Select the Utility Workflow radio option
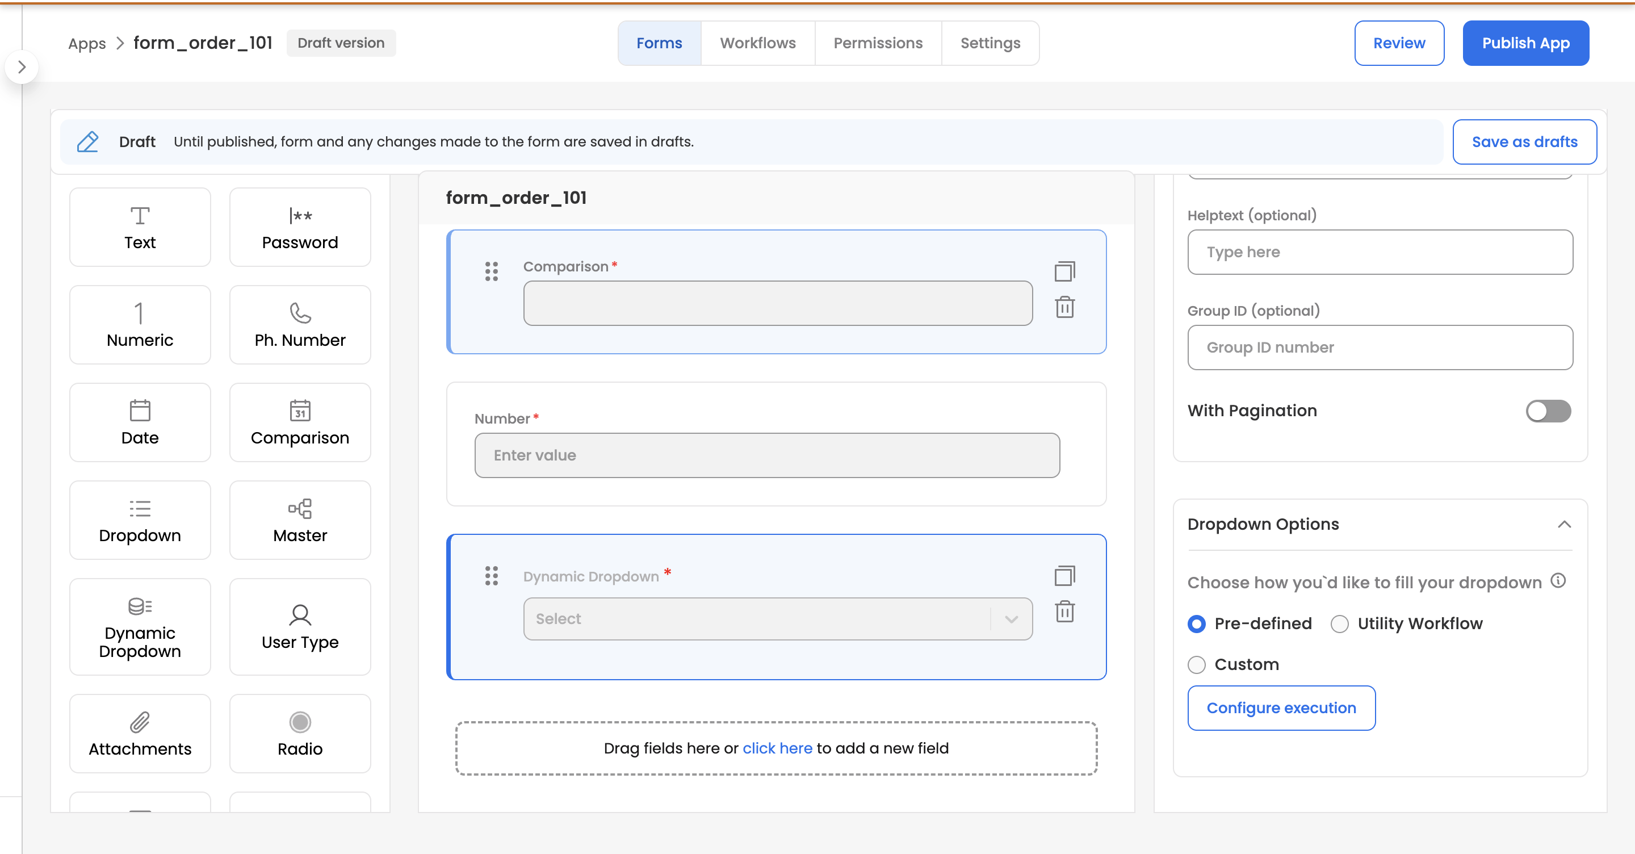Viewport: 1635px width, 854px height. pos(1339,624)
